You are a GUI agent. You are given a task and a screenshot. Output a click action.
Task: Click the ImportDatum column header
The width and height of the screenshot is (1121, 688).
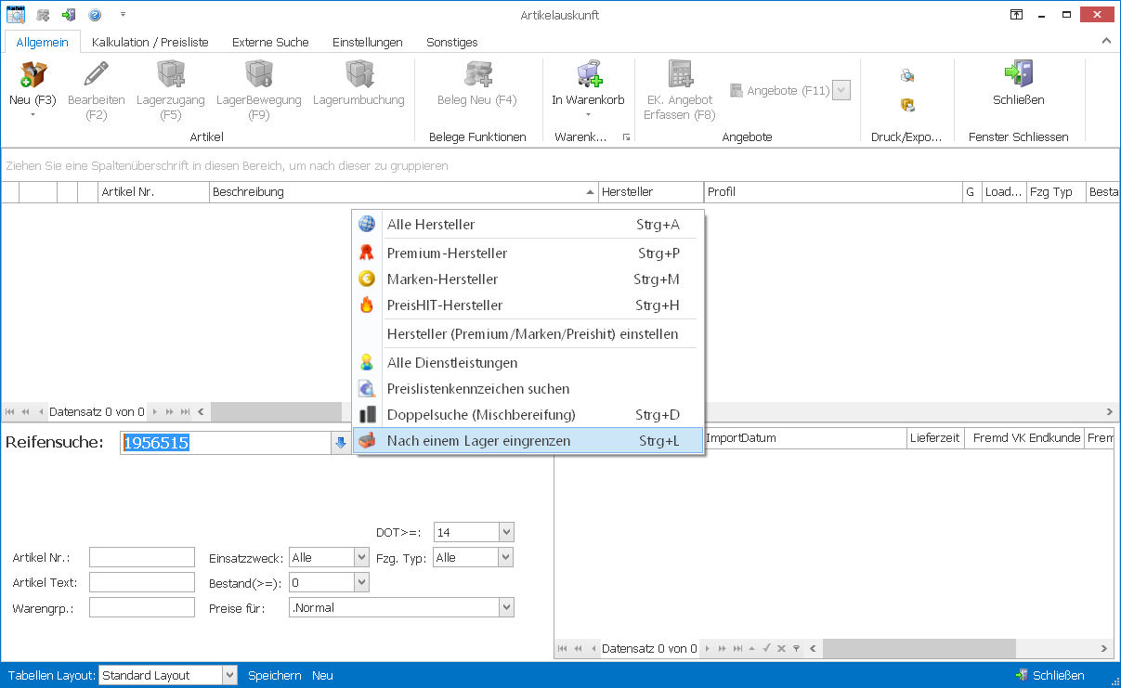click(x=804, y=438)
